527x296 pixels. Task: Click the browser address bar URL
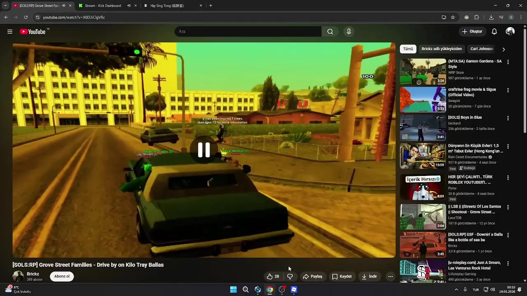tap(74, 17)
